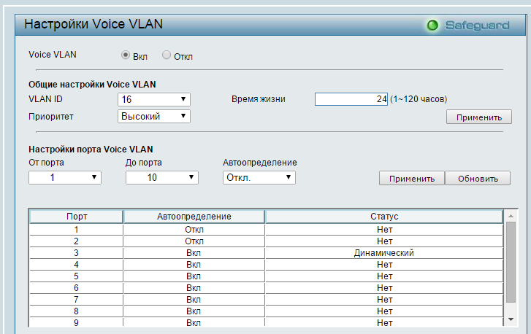
Task: Click the port table scrollbar thumb
Action: pyautogui.click(x=511, y=263)
